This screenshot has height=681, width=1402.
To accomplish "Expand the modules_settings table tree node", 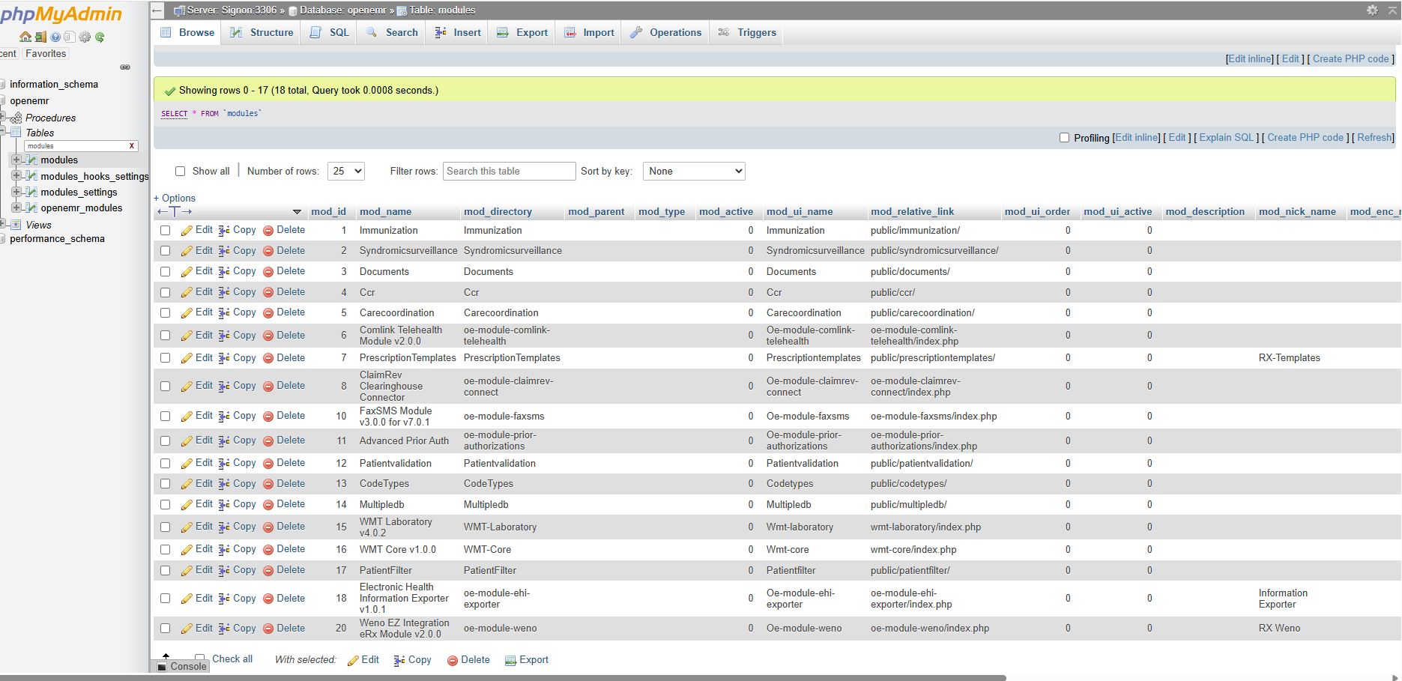I will [x=16, y=192].
